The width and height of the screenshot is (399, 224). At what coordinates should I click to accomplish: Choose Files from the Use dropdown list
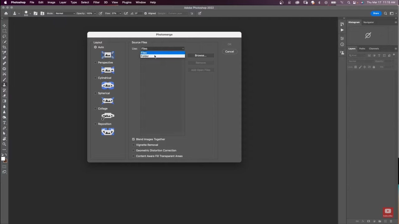point(162,53)
